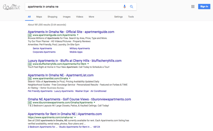
Task: Expand the bluffscherryhills.com URL dropdown arrow
Action: tap(88, 64)
